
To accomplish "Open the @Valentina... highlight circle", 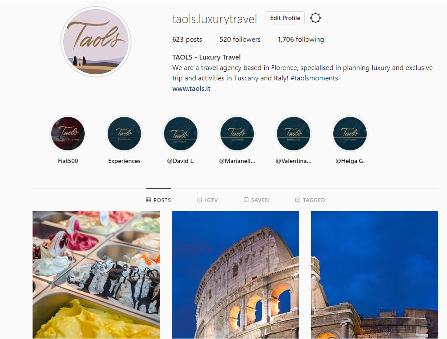I will tap(294, 134).
